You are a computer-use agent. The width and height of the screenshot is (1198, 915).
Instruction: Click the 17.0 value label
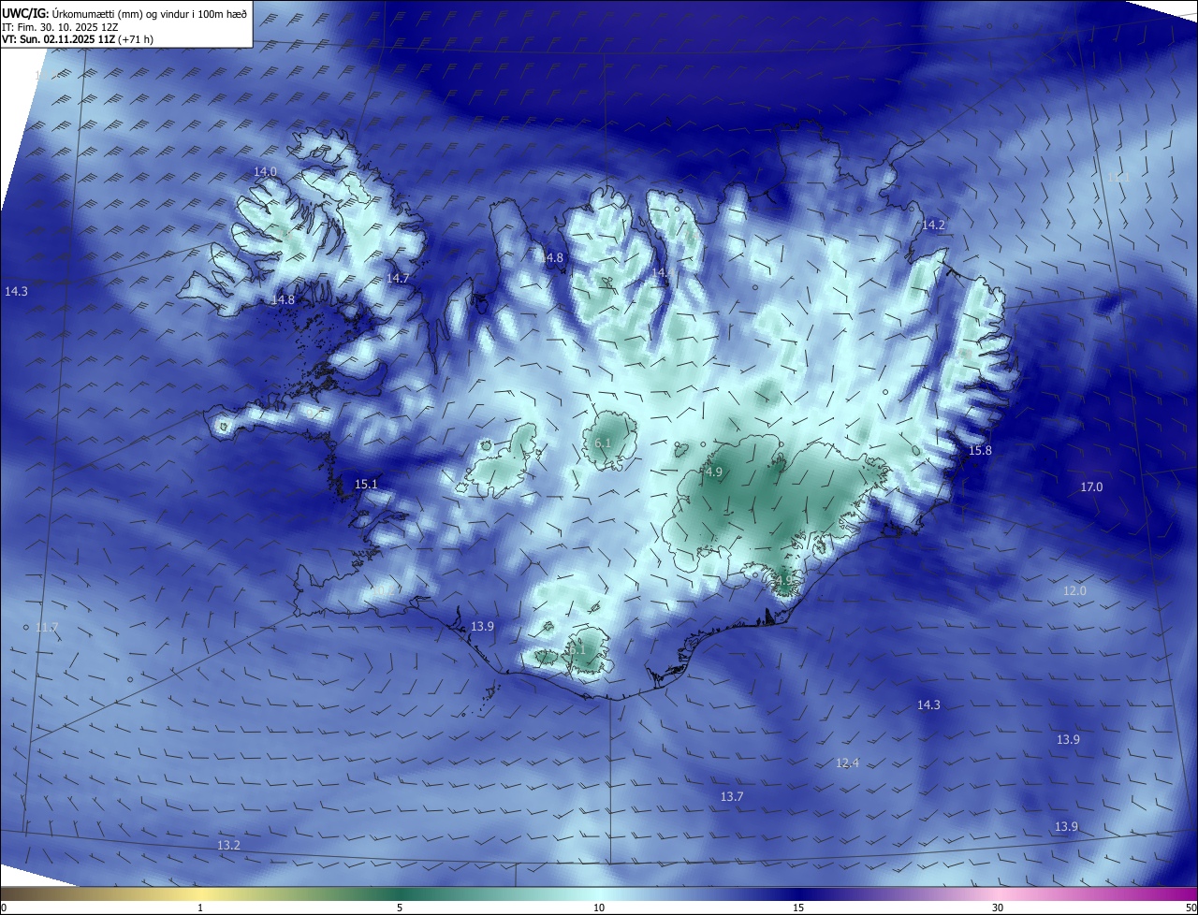[x=1091, y=487]
